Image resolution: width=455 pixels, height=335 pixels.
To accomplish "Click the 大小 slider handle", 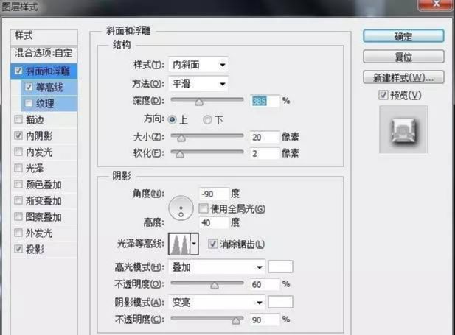I will click(181, 138).
